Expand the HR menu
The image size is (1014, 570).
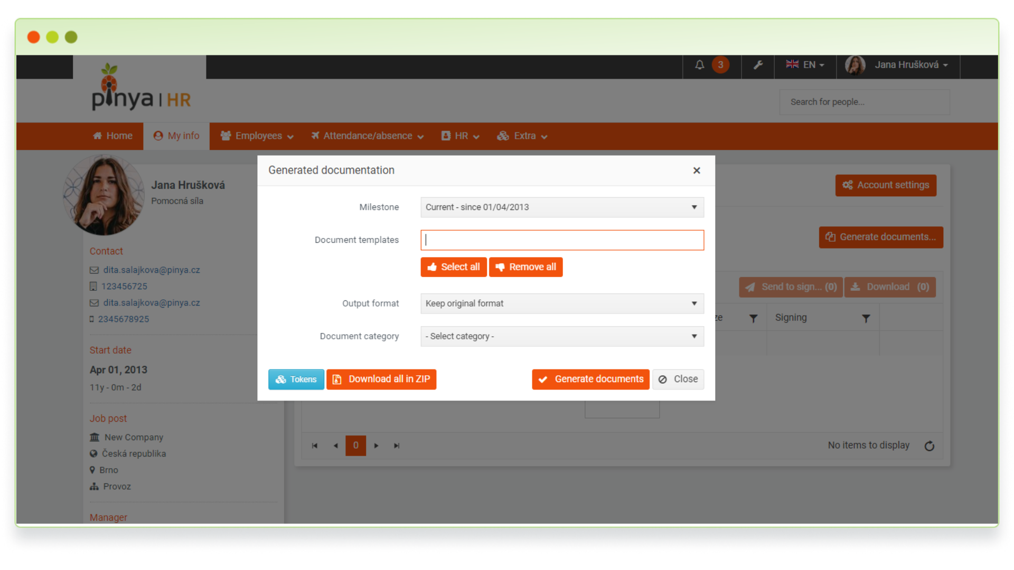tap(460, 136)
